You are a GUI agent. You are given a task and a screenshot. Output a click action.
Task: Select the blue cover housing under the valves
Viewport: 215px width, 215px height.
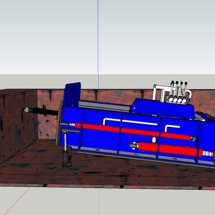(162, 109)
